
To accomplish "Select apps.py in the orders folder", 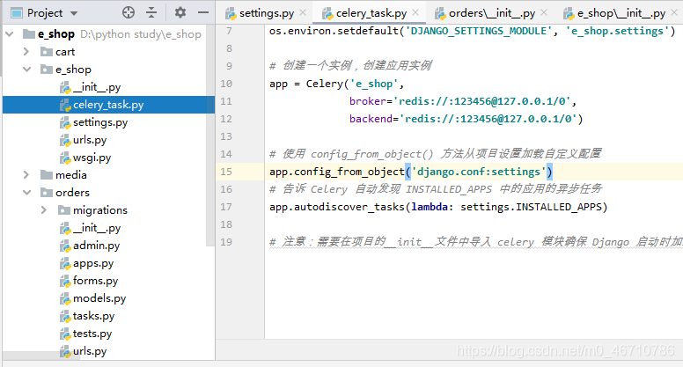I will pos(93,263).
